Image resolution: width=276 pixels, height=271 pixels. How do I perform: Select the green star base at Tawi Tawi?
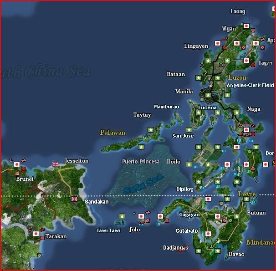pos(122,216)
